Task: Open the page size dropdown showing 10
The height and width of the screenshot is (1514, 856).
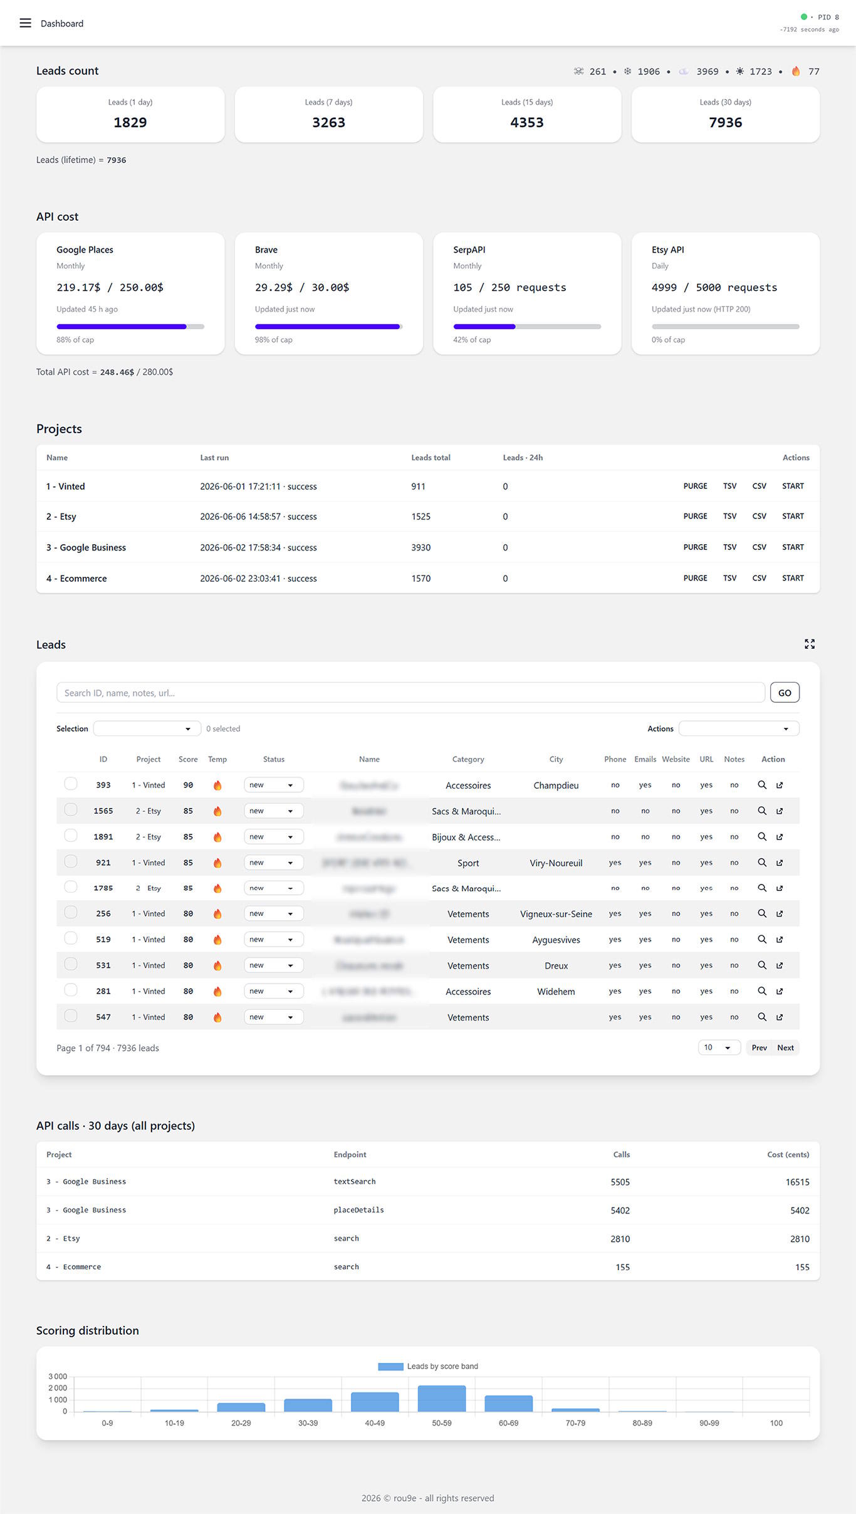Action: pos(719,1048)
